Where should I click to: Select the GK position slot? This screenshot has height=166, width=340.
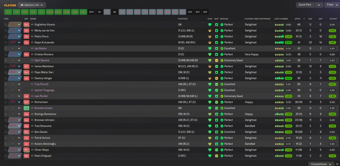click(x=8, y=12)
